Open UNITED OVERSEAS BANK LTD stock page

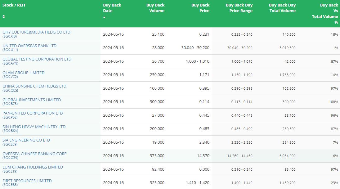[x=29, y=46]
